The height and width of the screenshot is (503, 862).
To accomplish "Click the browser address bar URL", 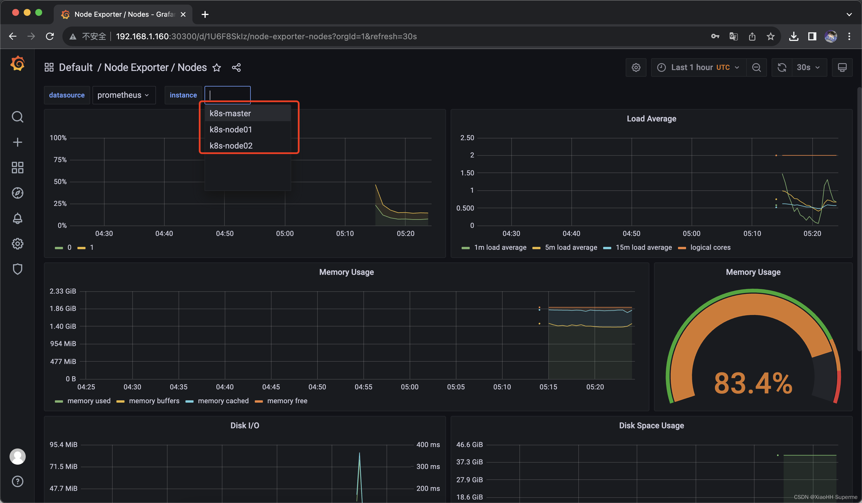I will (266, 36).
